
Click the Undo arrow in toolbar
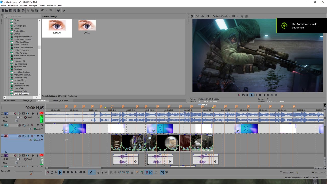43,10
